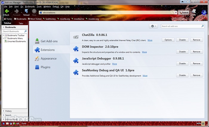Select the Appearance category
209x127 pixels.
coord(48,59)
